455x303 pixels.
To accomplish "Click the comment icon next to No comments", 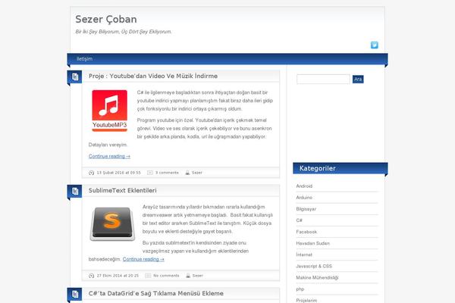I will 148,276.
